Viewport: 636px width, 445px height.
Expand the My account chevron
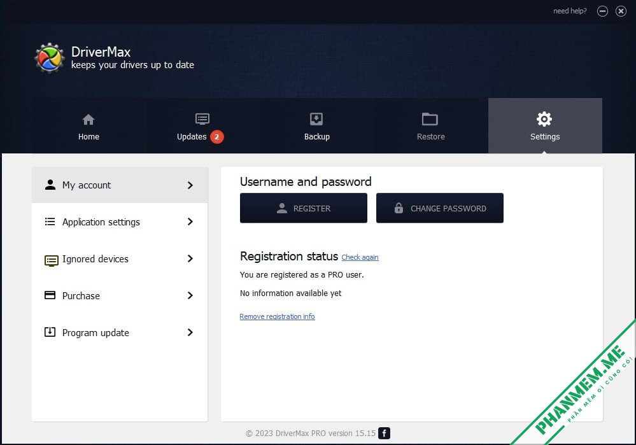pyautogui.click(x=190, y=185)
